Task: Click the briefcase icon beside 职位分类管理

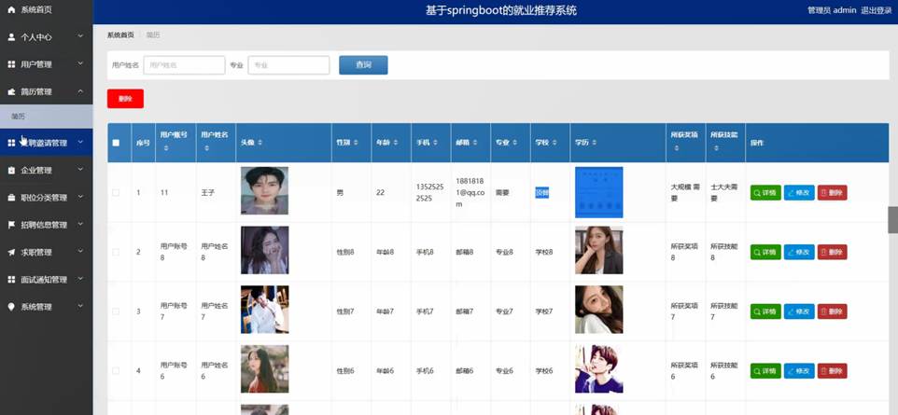Action: [x=11, y=198]
